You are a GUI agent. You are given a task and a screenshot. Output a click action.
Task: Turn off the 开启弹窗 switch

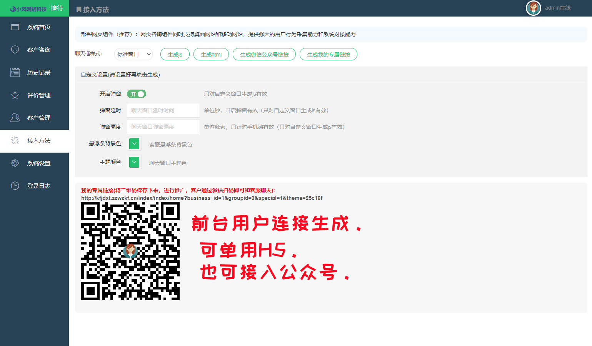[x=137, y=94]
